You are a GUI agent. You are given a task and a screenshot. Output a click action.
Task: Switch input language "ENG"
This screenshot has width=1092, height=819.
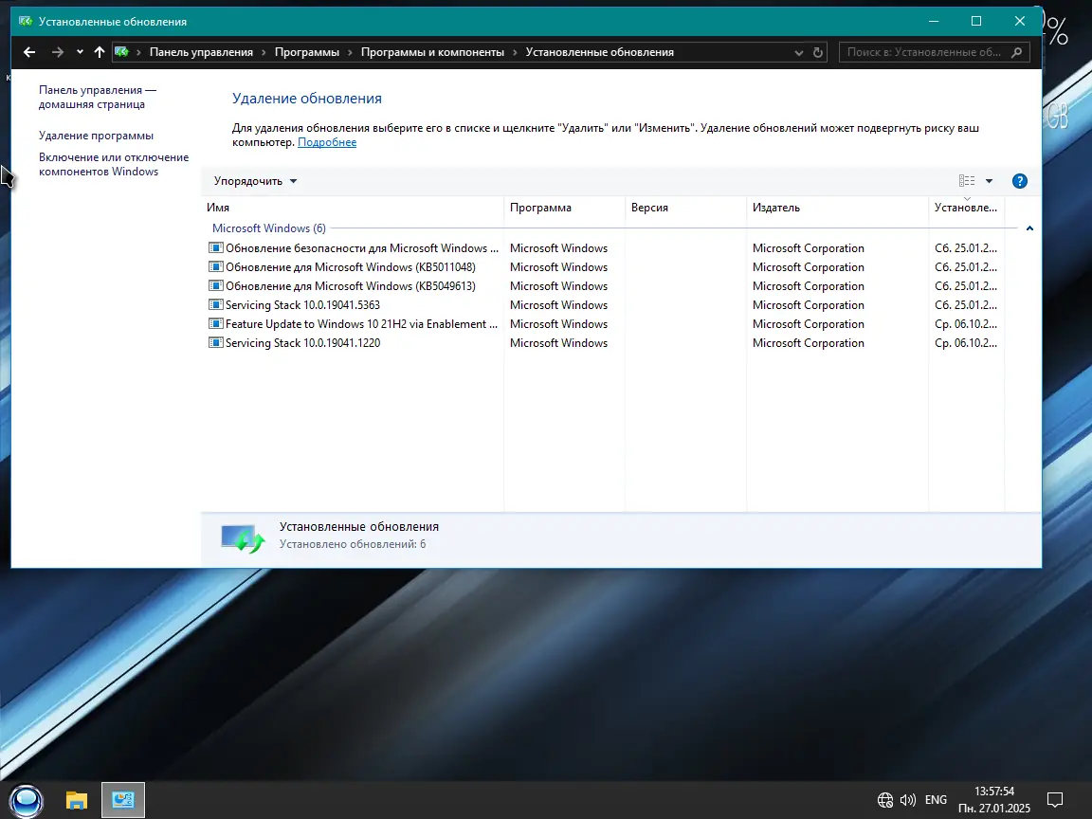(x=936, y=800)
